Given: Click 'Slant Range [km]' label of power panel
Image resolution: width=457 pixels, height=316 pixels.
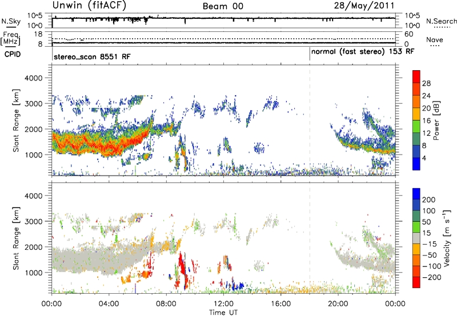Looking at the screenshot, I should tap(16, 120).
